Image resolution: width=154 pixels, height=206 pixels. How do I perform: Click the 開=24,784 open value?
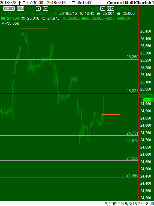(10, 18)
